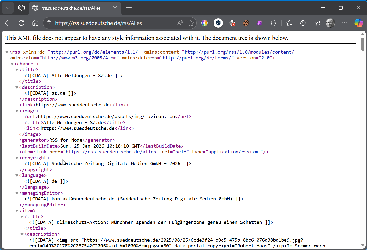Image resolution: width=367 pixels, height=250 pixels.
Task: Collapse the item element
Action: click(17, 211)
